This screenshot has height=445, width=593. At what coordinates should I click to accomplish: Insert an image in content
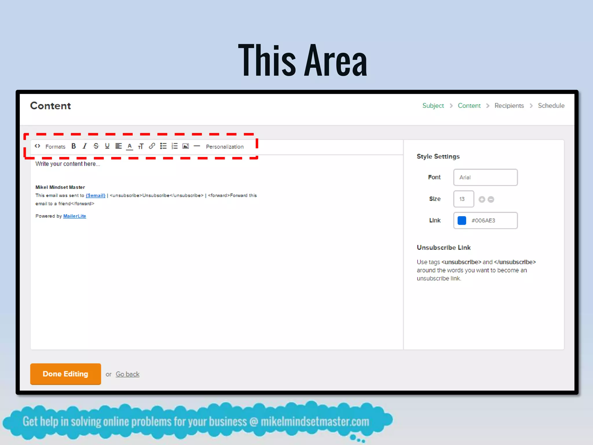point(186,146)
